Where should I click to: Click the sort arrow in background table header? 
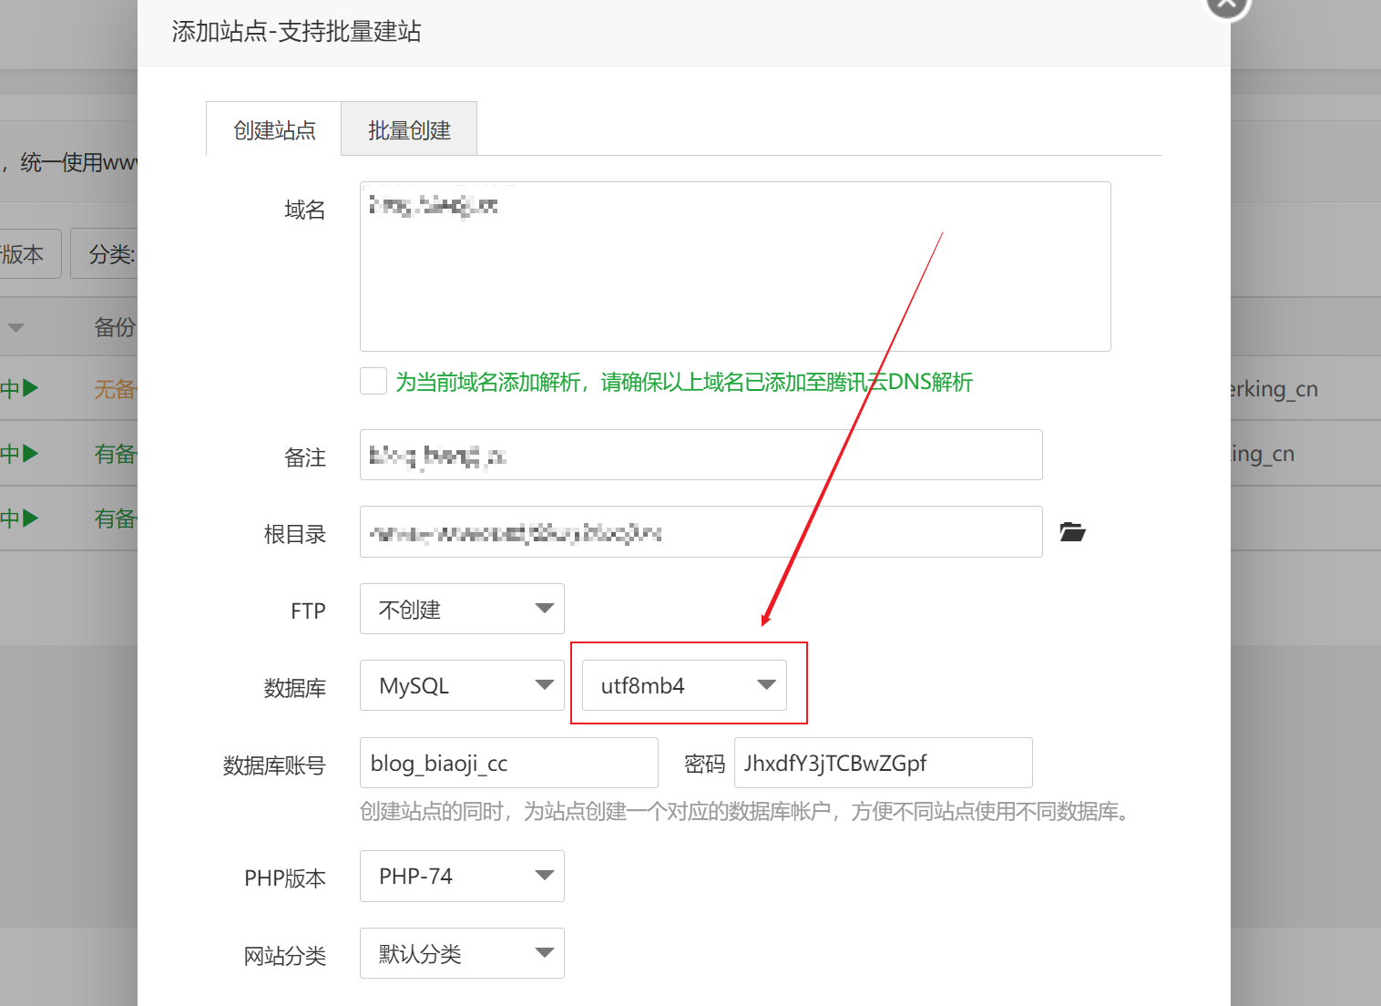15,327
